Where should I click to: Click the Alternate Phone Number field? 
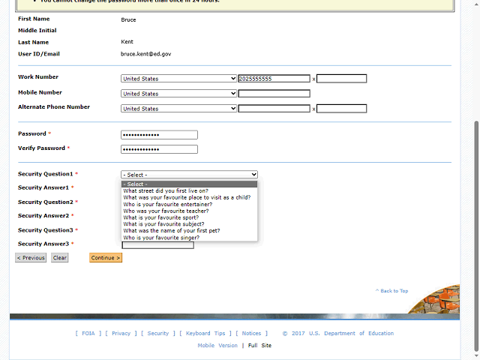(x=274, y=109)
